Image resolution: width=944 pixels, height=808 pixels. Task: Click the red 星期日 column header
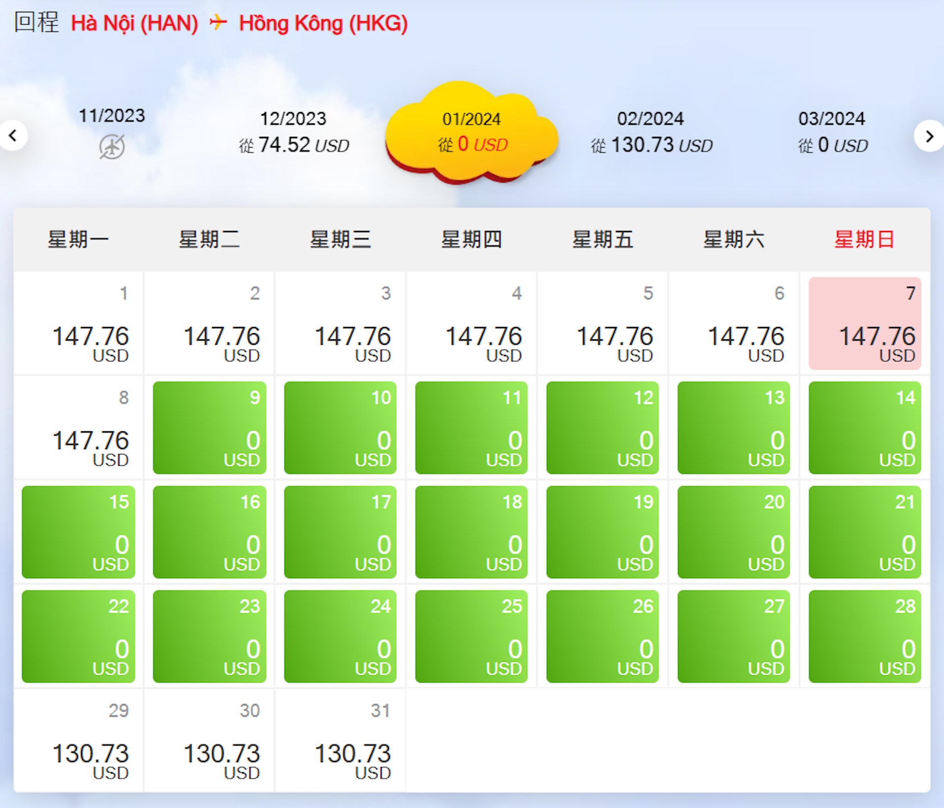(x=865, y=239)
